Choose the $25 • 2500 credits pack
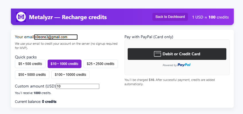This screenshot has width=243, height=114. click(x=100, y=64)
